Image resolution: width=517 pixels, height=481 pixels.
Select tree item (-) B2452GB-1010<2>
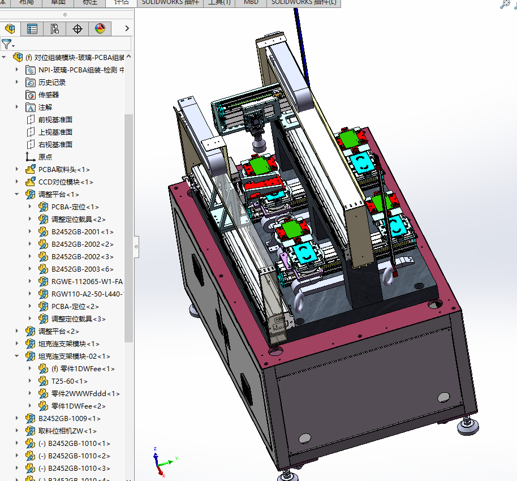click(x=74, y=456)
